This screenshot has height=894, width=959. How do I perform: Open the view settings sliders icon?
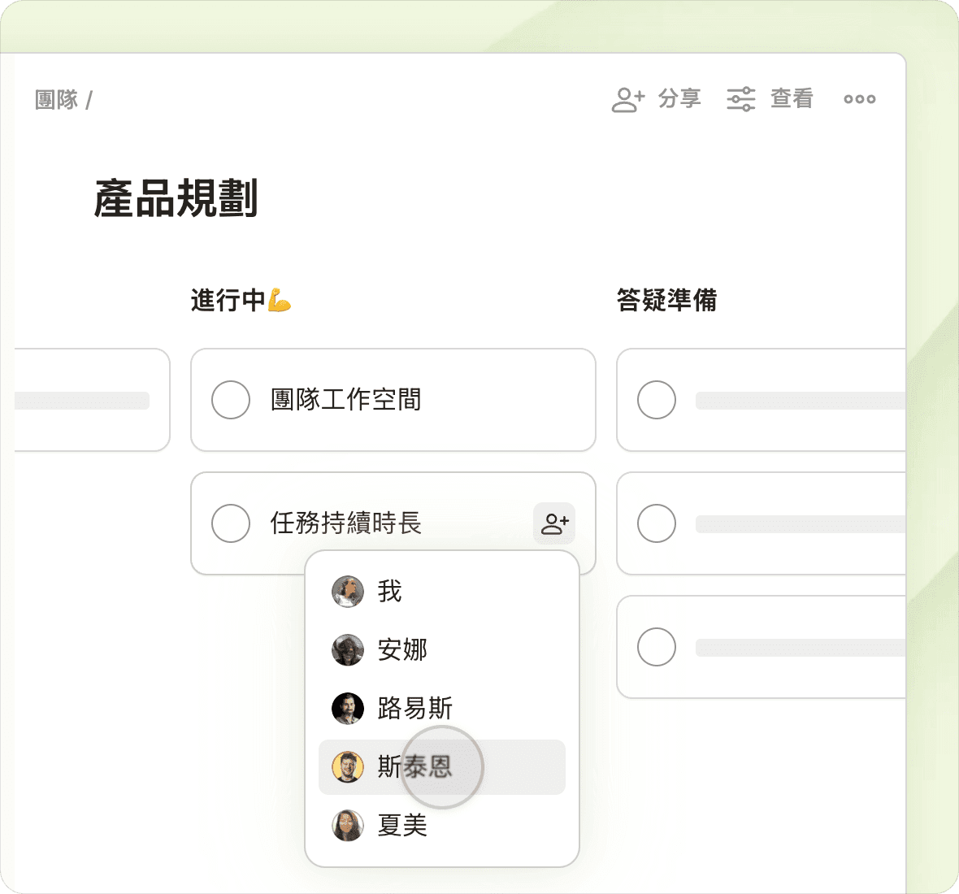pos(740,99)
